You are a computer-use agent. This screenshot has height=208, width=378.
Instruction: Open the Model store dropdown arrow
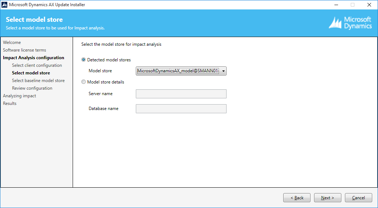(223, 71)
